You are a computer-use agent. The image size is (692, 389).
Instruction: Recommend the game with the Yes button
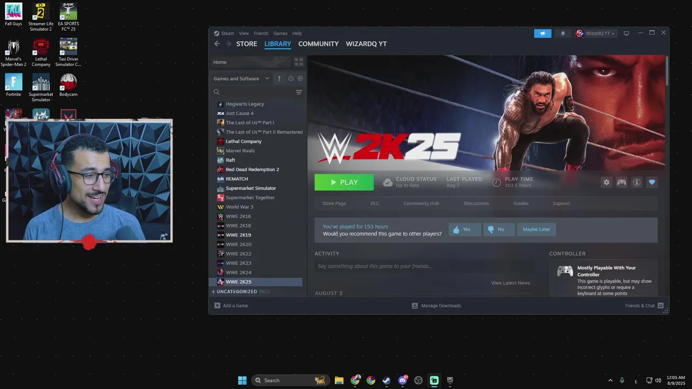464,230
